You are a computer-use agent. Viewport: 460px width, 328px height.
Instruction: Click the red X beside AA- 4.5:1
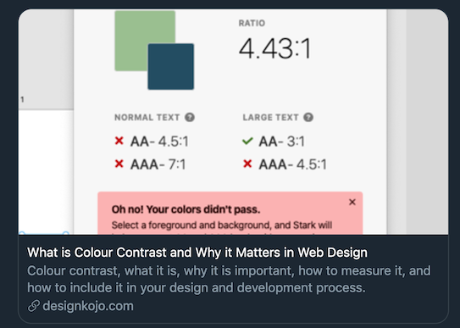pyautogui.click(x=119, y=141)
